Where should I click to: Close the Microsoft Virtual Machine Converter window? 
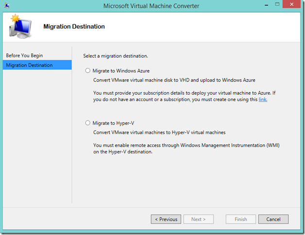tap(291, 4)
